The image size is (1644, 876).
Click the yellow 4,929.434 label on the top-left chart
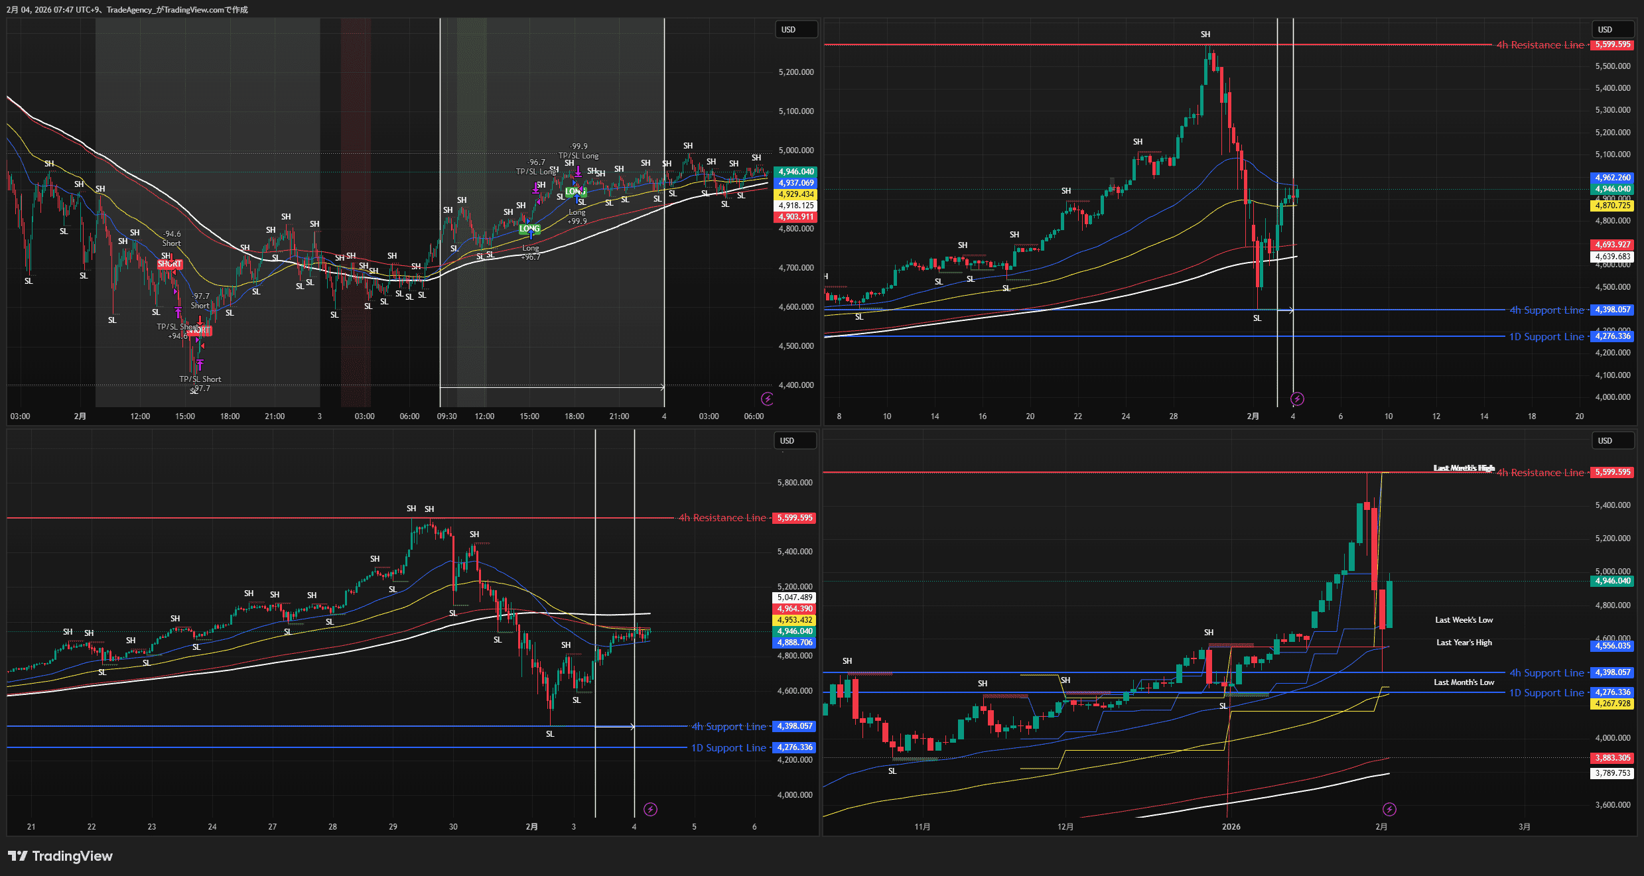[x=795, y=194]
